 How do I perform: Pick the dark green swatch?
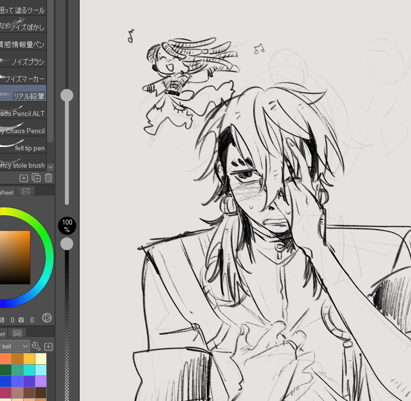pyautogui.click(x=5, y=370)
